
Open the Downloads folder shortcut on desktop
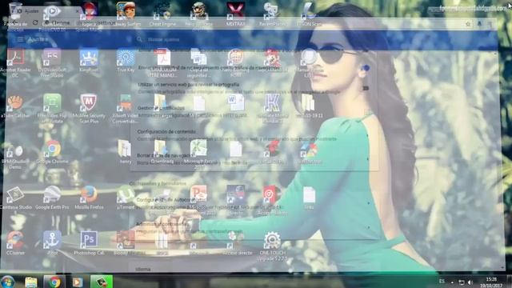(162, 152)
